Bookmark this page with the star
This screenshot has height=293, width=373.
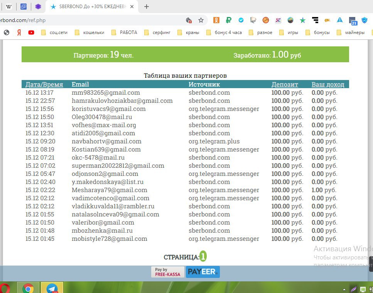[201, 20]
